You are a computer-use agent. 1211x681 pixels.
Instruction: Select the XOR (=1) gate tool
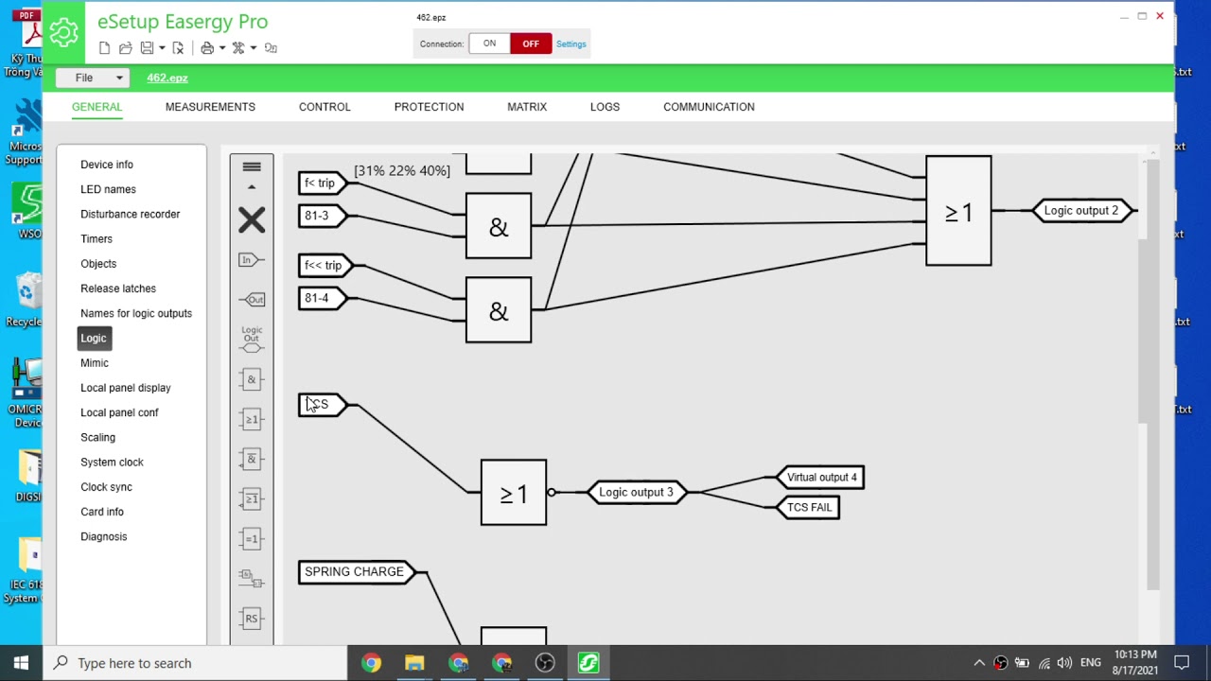pyautogui.click(x=252, y=538)
